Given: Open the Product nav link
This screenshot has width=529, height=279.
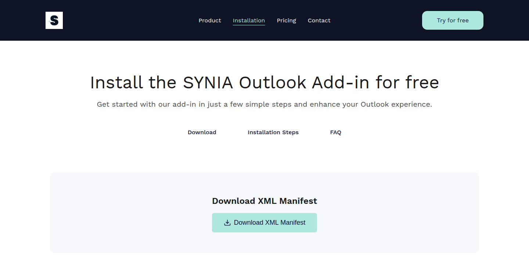Looking at the screenshot, I should [210, 21].
